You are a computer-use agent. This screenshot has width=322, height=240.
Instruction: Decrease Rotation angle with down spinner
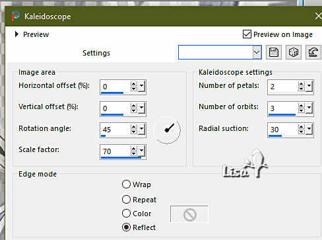tap(134, 132)
